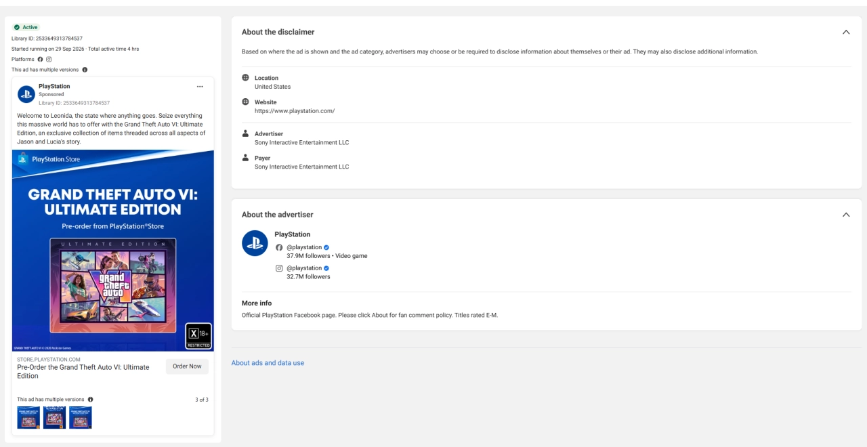The height and width of the screenshot is (447, 867).
Task: Click the person icon beside Payer
Action: (x=245, y=157)
